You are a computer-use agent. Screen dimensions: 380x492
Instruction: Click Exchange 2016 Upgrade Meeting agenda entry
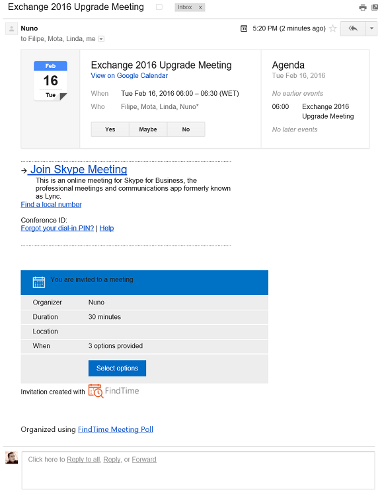tap(328, 112)
